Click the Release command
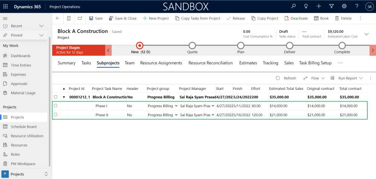The height and width of the screenshot is (179, 376). (236, 18)
